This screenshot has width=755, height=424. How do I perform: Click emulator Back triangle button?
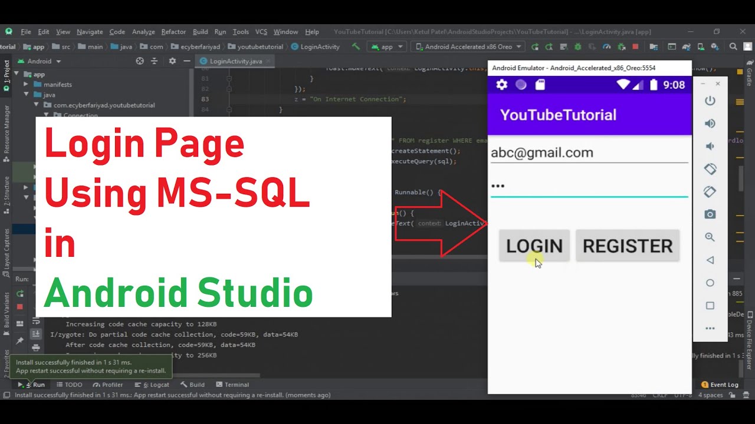click(x=710, y=260)
